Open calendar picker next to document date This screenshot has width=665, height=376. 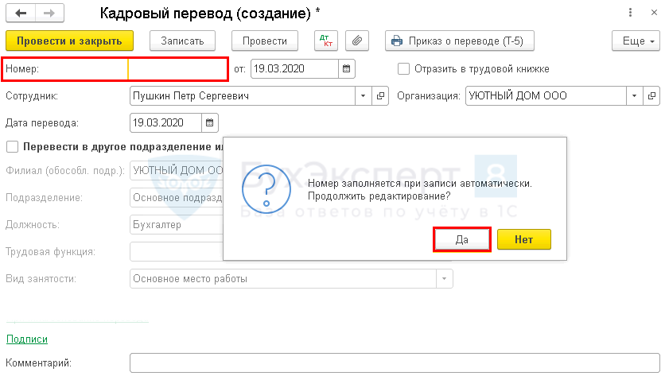tap(346, 69)
